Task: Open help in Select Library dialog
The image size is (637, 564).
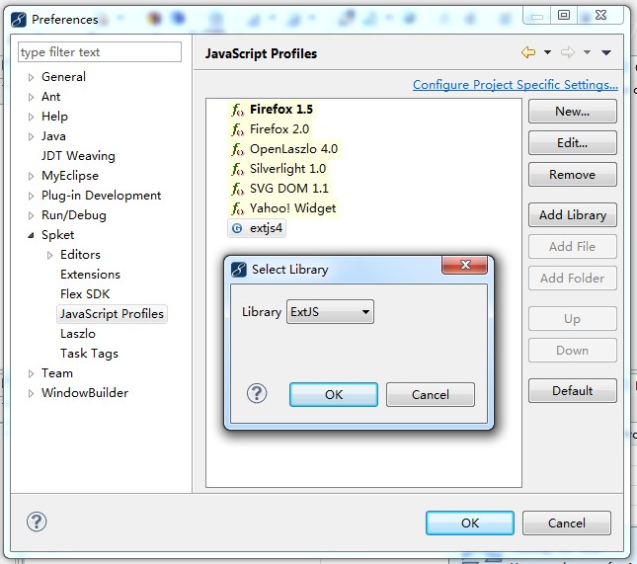Action: tap(257, 393)
